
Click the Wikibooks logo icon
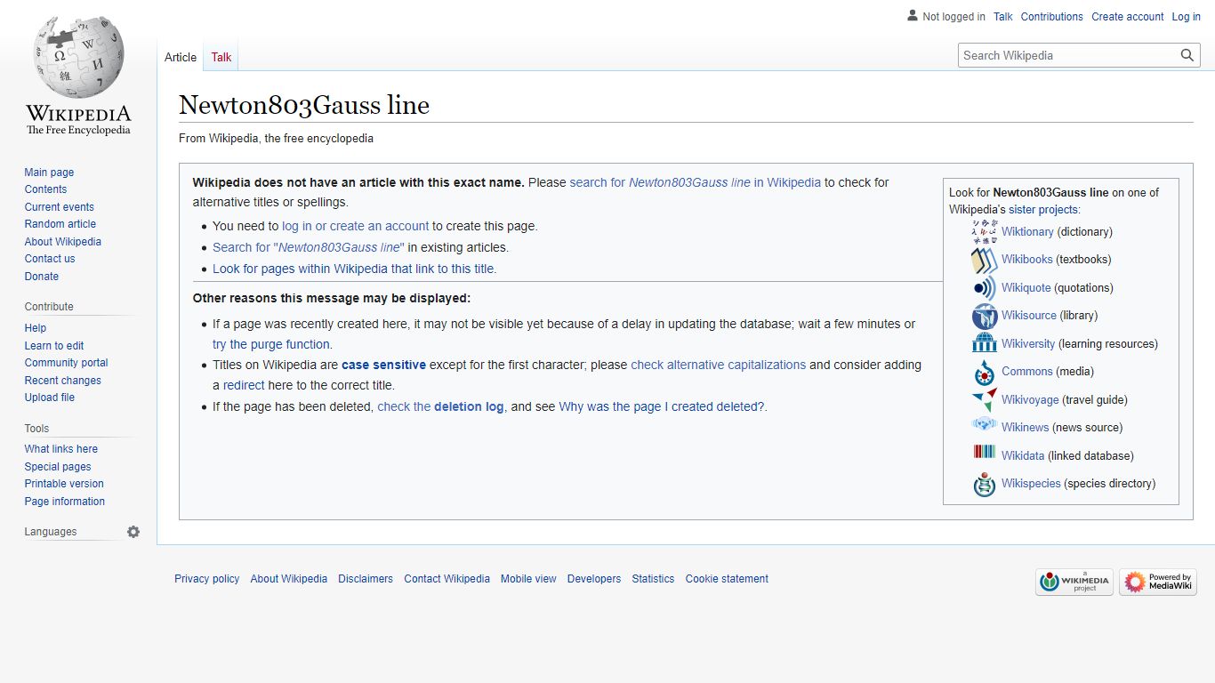985,260
